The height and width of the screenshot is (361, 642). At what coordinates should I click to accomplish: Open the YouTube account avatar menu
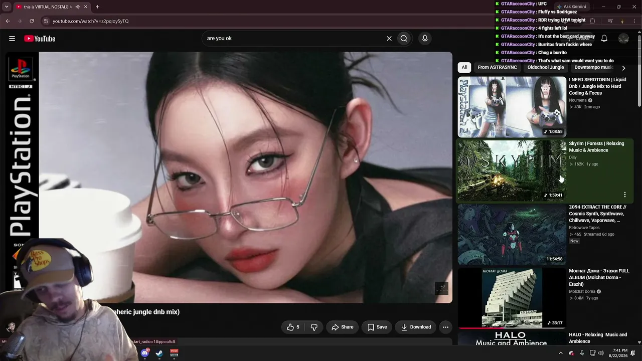pos(623,39)
